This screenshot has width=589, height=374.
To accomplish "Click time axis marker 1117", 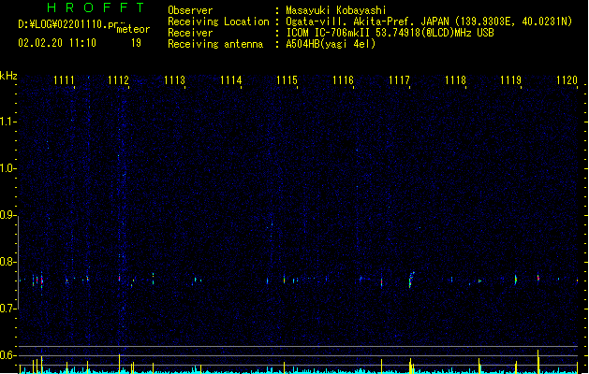I will [x=399, y=80].
